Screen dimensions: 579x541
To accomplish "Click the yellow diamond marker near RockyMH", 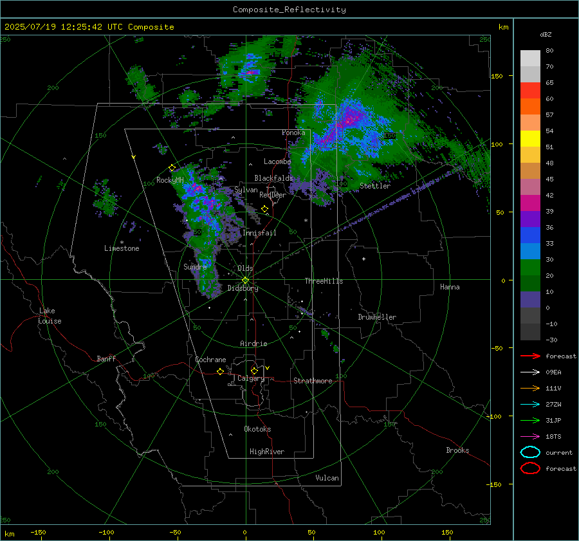I will pyautogui.click(x=172, y=168).
